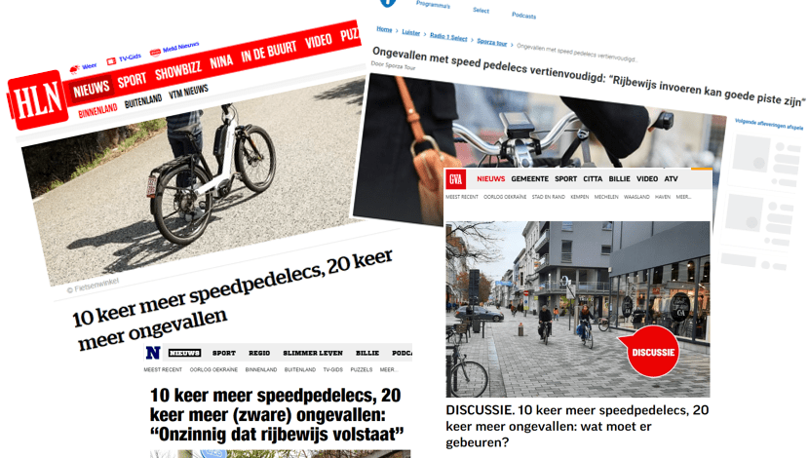Viewport: 809px width, 458px height.
Task: Select CITTA in GVA menu bar
Action: click(x=593, y=179)
